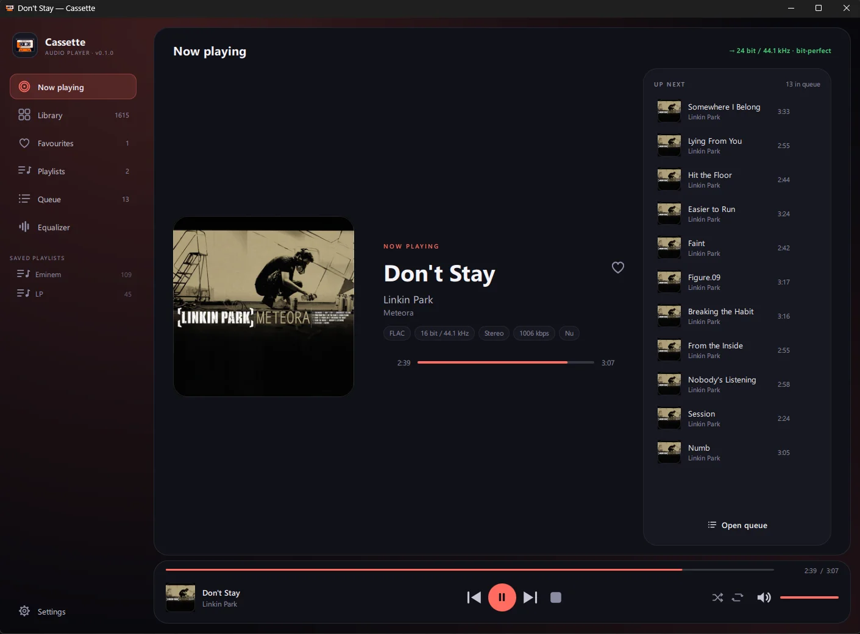Image resolution: width=860 pixels, height=634 pixels.
Task: Open the Queue page
Action: tap(73, 199)
